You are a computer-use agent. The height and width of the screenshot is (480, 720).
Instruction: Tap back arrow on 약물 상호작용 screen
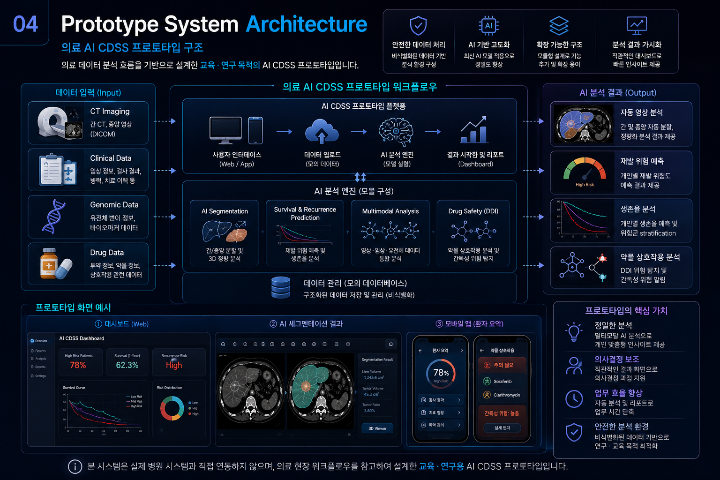pos(482,350)
